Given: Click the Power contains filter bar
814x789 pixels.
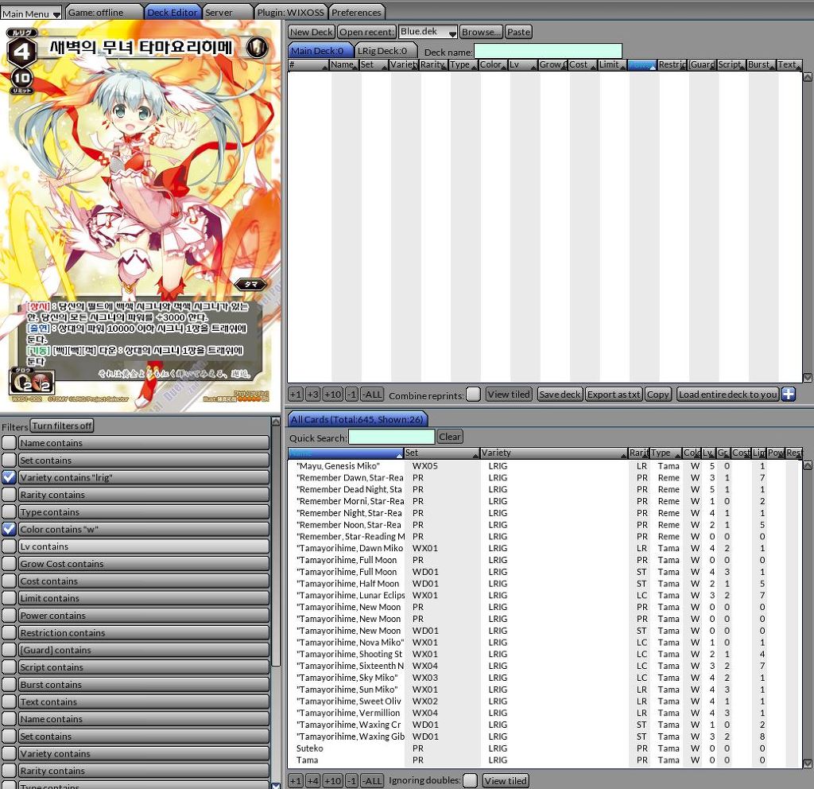Looking at the screenshot, I should pos(144,616).
